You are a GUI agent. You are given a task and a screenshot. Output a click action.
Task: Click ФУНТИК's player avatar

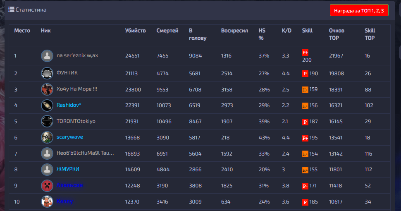[x=47, y=73]
